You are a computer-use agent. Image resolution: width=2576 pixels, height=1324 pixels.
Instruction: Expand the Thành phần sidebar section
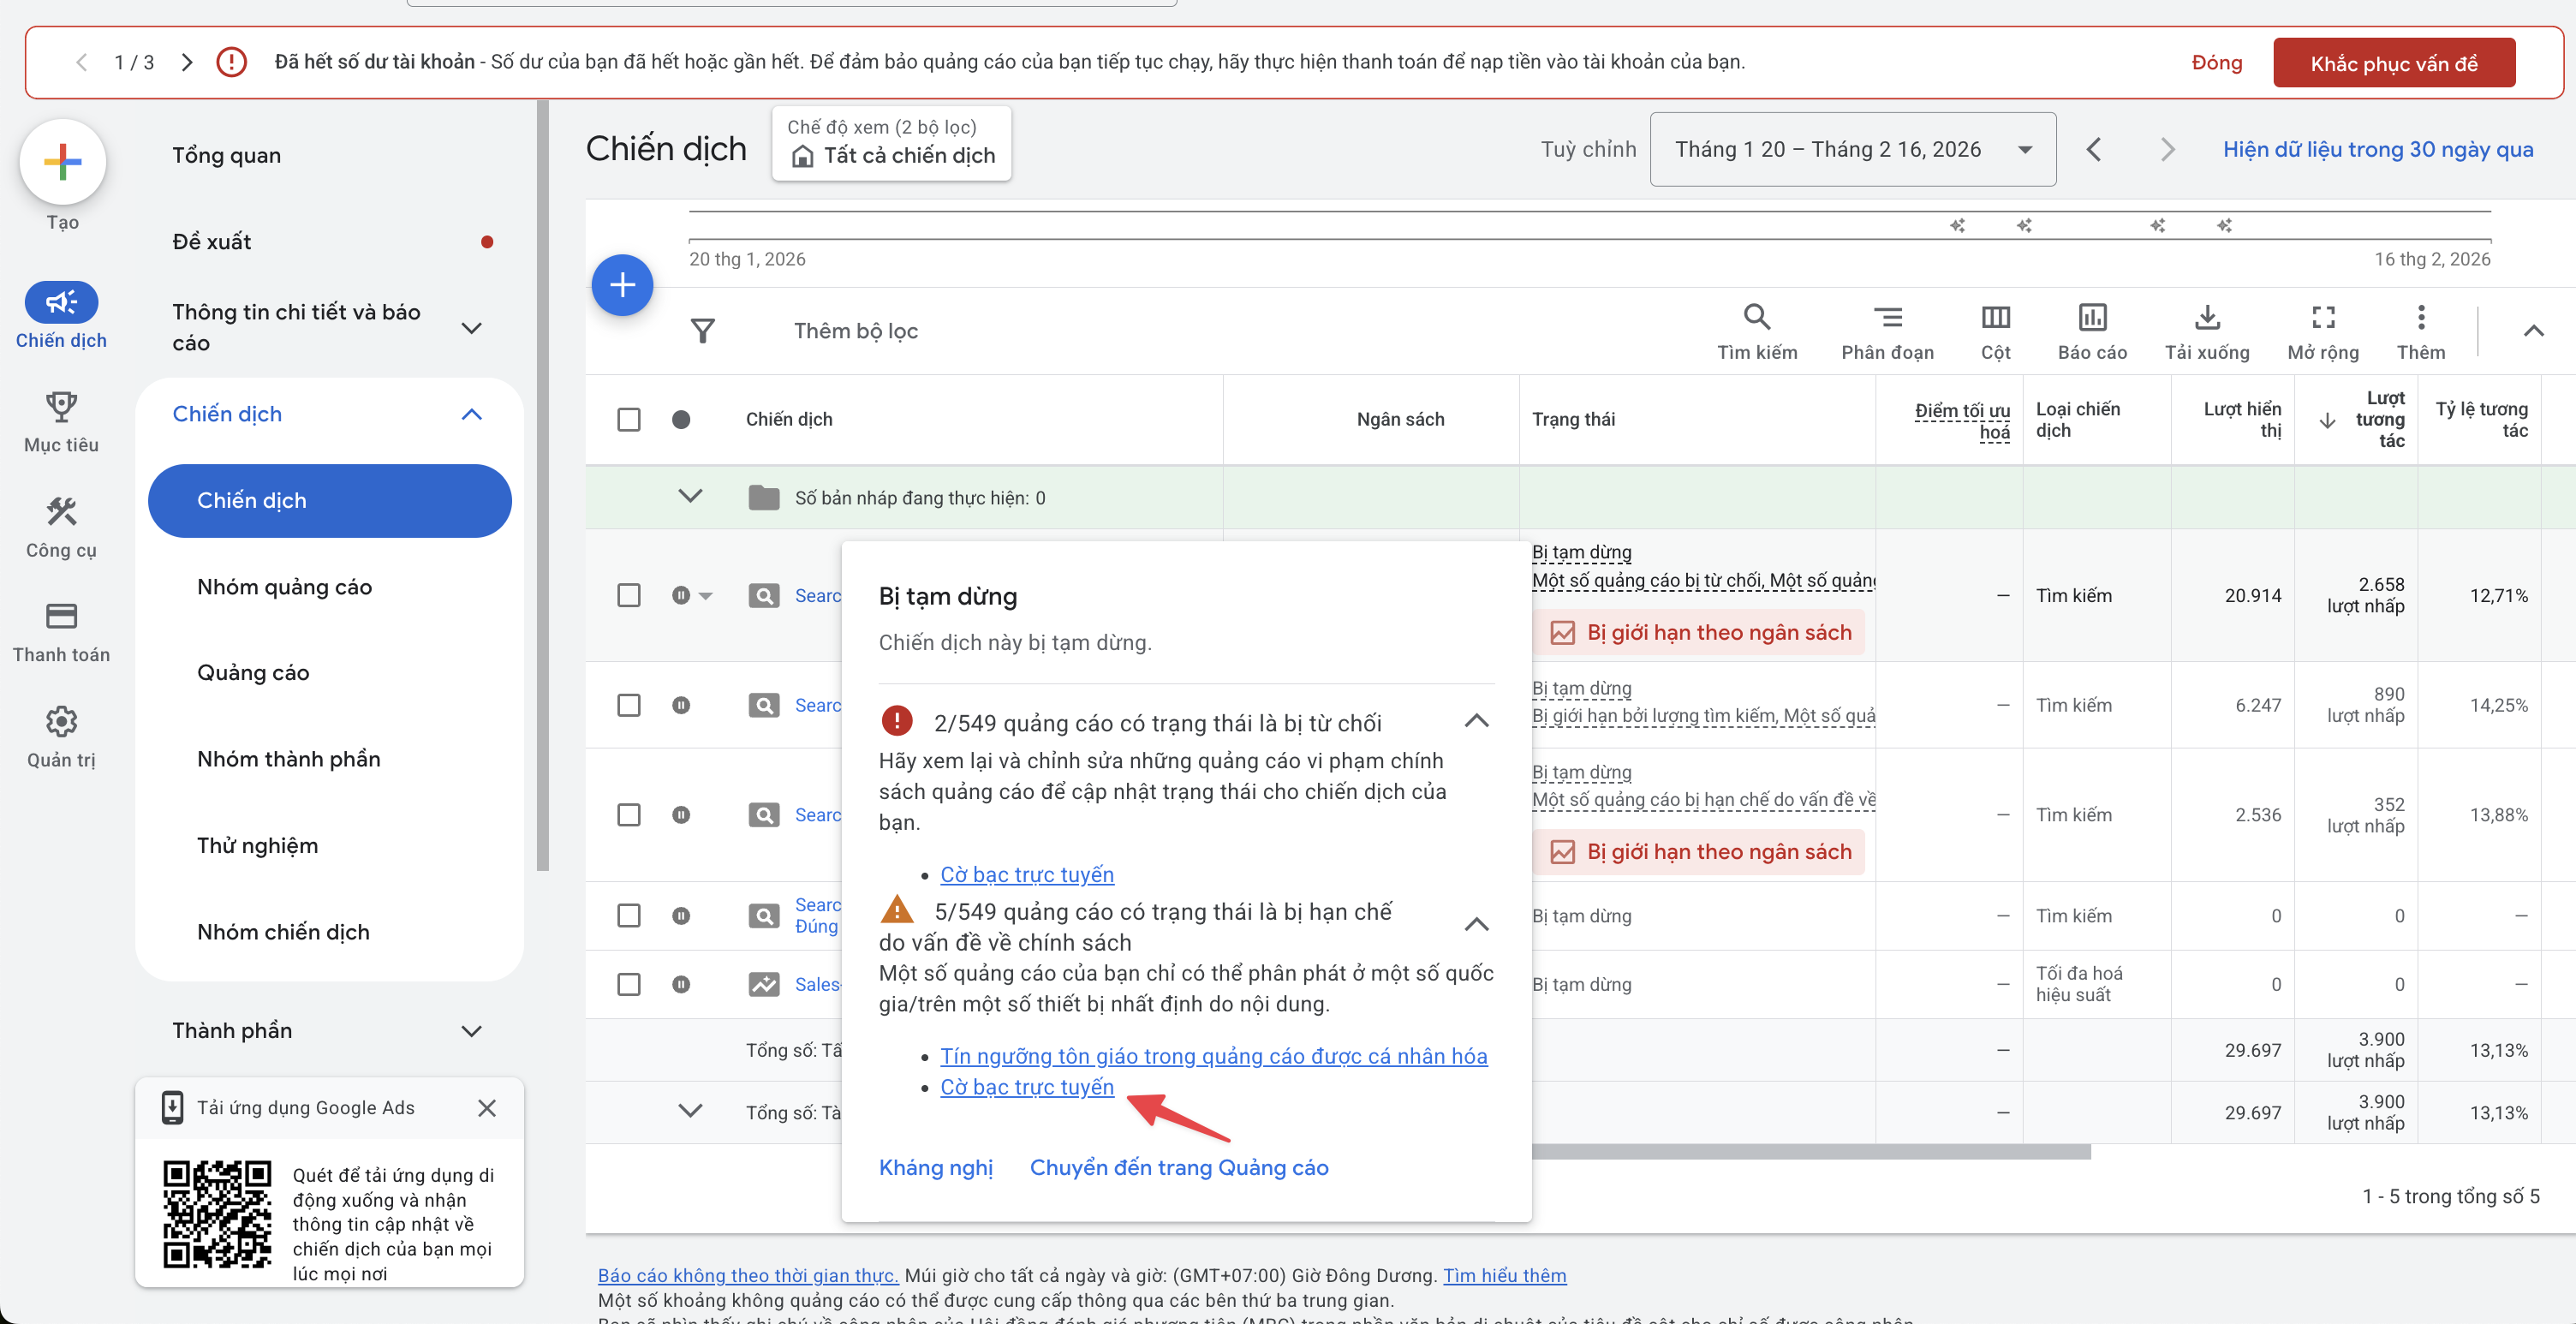[x=471, y=1031]
